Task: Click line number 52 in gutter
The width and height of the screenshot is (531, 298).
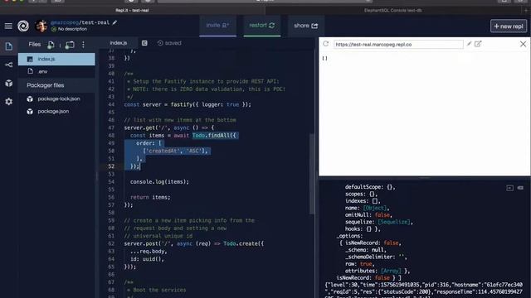Action: coord(111,166)
